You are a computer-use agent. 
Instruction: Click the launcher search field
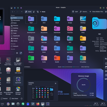coord(7,53)
